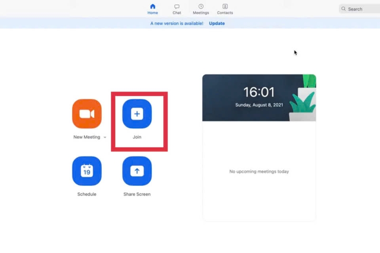Click the 'A new version is available!' text
Image resolution: width=380 pixels, height=253 pixels.
(177, 23)
